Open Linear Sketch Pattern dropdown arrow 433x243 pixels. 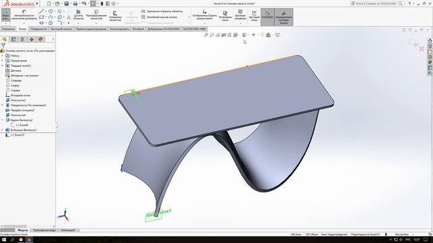[189, 17]
